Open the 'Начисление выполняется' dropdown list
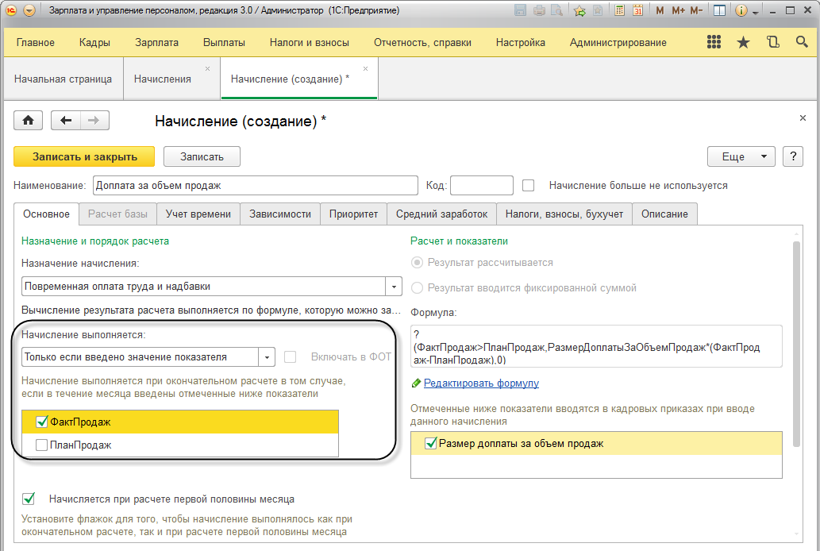 [268, 357]
